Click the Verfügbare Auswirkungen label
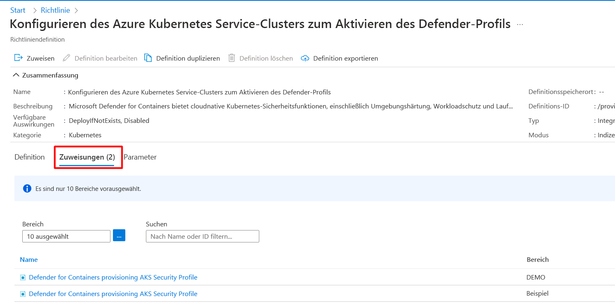 click(x=34, y=121)
